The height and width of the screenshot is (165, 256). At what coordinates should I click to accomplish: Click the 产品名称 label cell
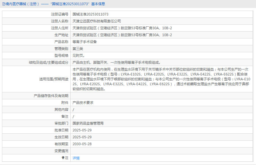[36, 42]
